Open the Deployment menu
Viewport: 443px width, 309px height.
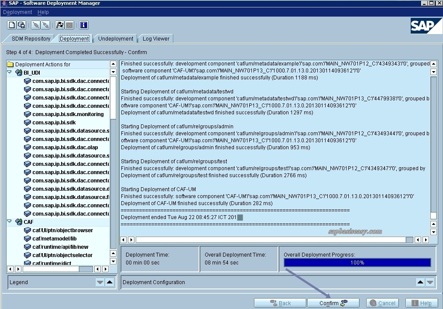[17, 12]
